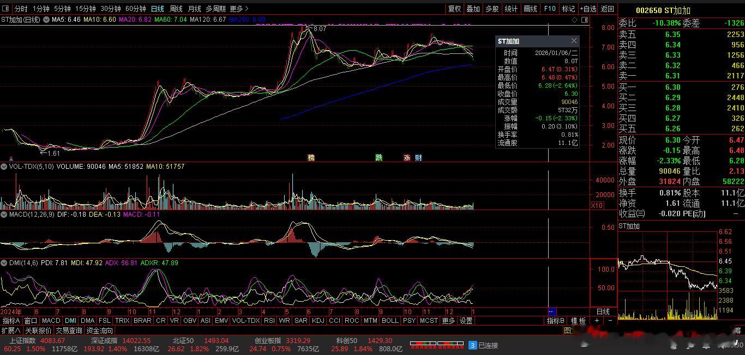This screenshot has width=745, height=355.
Task: Open the 交易查询 tab
Action: pyautogui.click(x=69, y=330)
